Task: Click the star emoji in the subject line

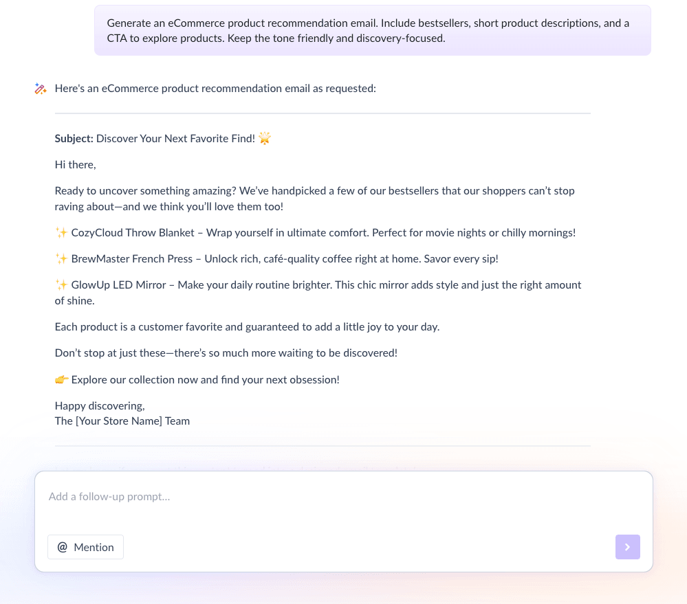Action: 265,138
